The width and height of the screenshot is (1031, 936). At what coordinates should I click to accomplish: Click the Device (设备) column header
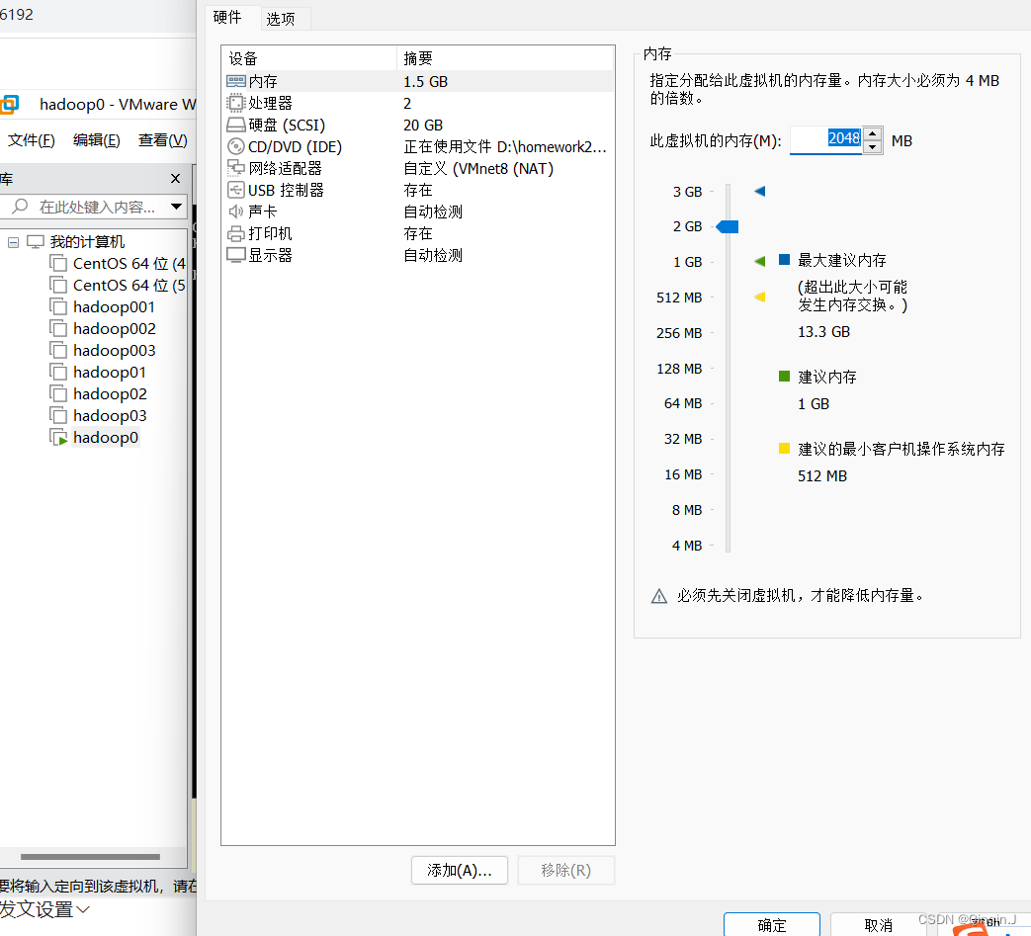[x=309, y=58]
